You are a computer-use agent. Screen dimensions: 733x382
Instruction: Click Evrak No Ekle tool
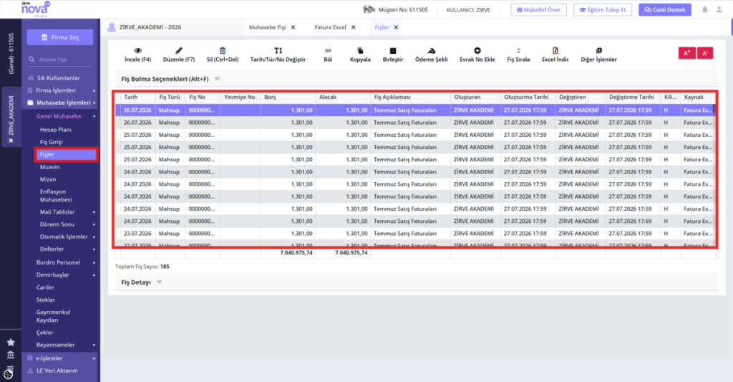477,54
